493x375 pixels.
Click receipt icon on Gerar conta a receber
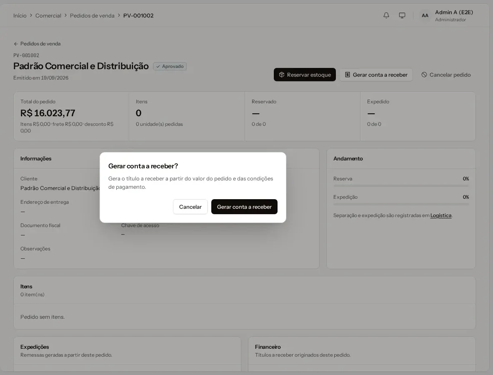click(348, 75)
